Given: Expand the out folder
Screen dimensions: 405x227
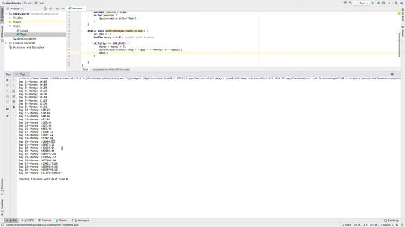Looking at the screenshot, I should coord(10,22).
